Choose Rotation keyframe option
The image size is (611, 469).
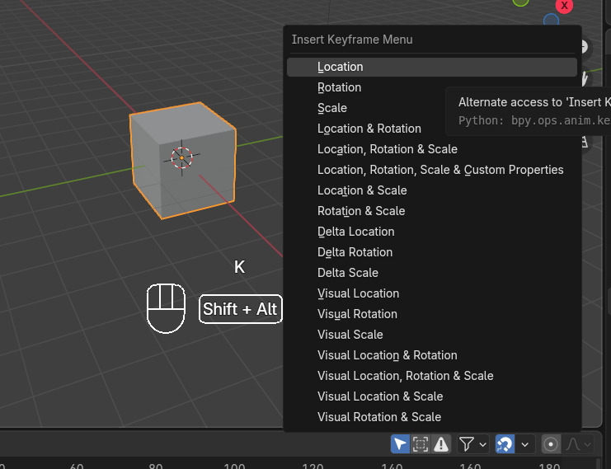coord(432,87)
